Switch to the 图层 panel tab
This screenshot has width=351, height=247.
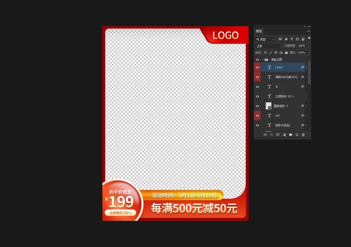259,31
